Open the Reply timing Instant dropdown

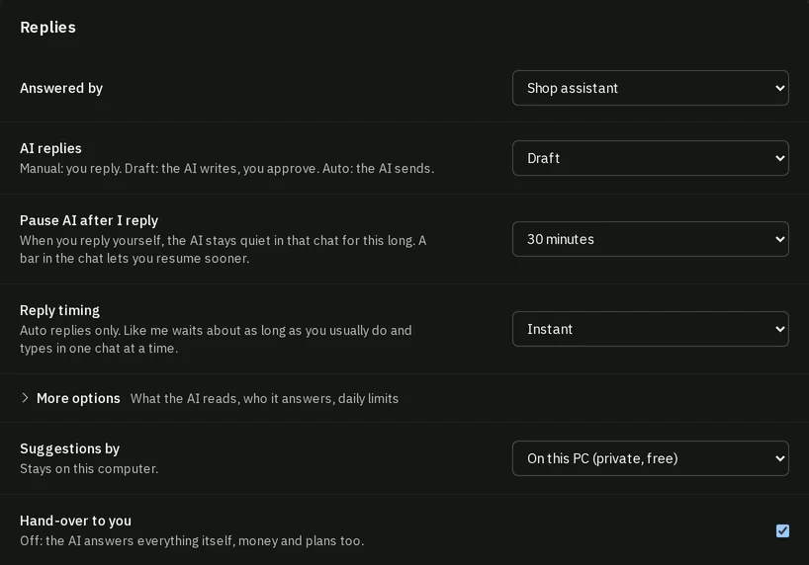tap(650, 329)
